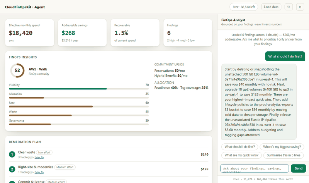
Task: Click the $128 amount for Right-size & modernize
Action: 205,169
